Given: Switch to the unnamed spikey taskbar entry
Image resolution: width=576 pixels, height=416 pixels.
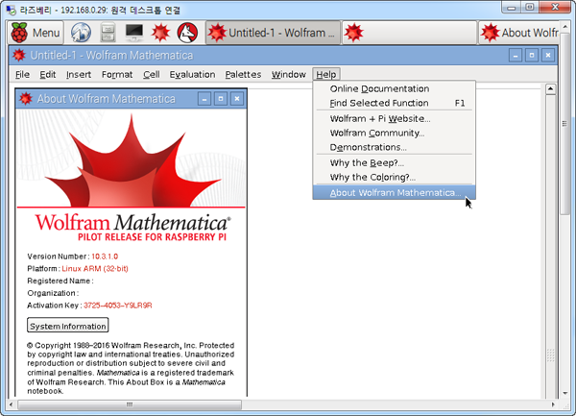Looking at the screenshot, I should coord(409,33).
